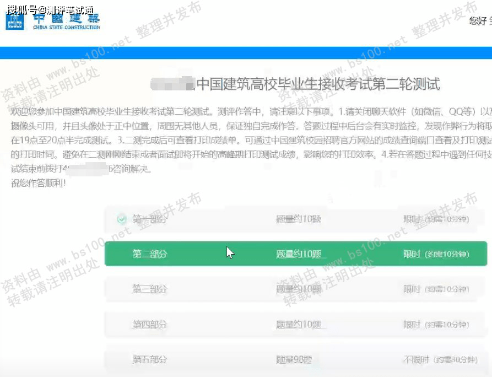Click 限时 (约需10分钟) in the 第一部分 row
The image size is (492, 377).
pyautogui.click(x=436, y=219)
